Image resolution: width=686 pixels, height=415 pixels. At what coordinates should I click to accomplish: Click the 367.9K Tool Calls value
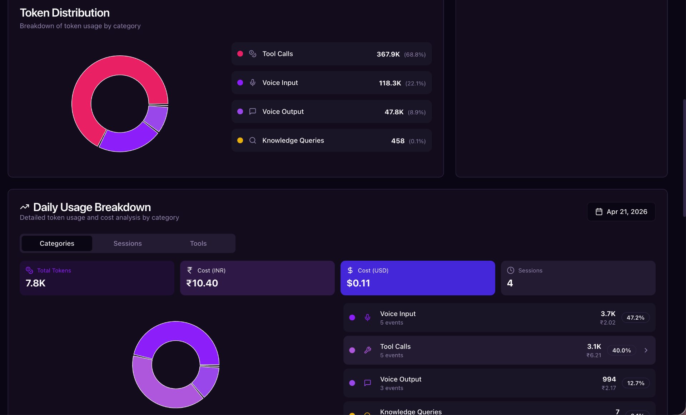[x=388, y=54]
